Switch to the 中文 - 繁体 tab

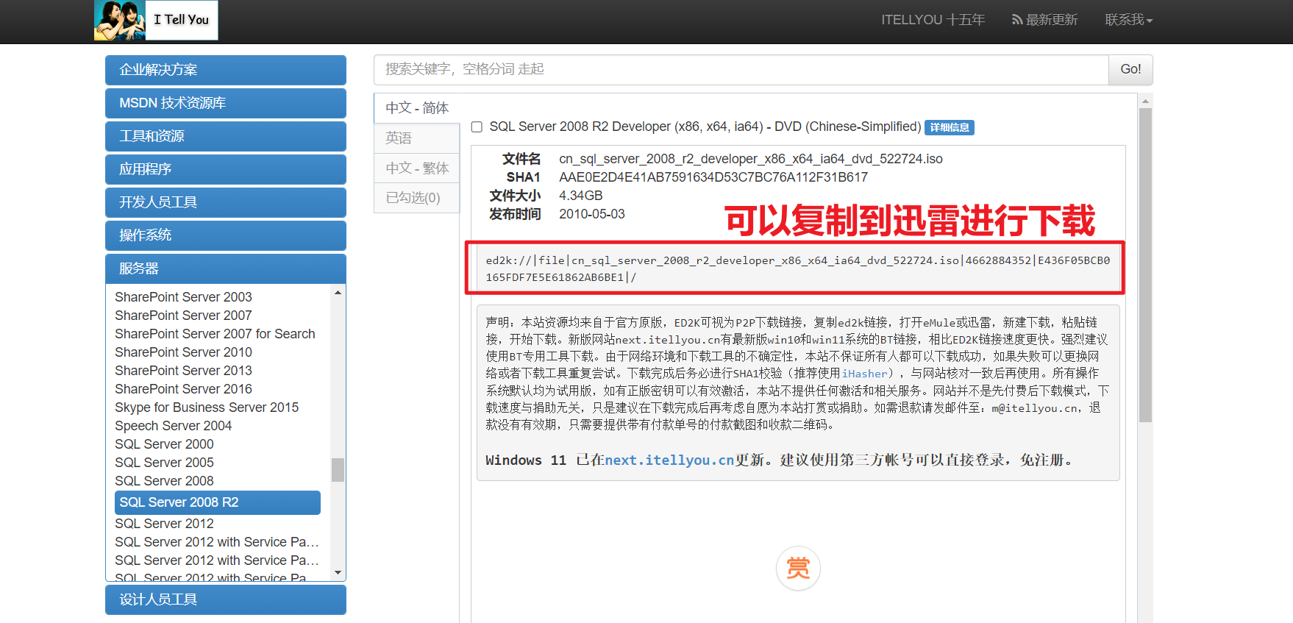pyautogui.click(x=417, y=168)
